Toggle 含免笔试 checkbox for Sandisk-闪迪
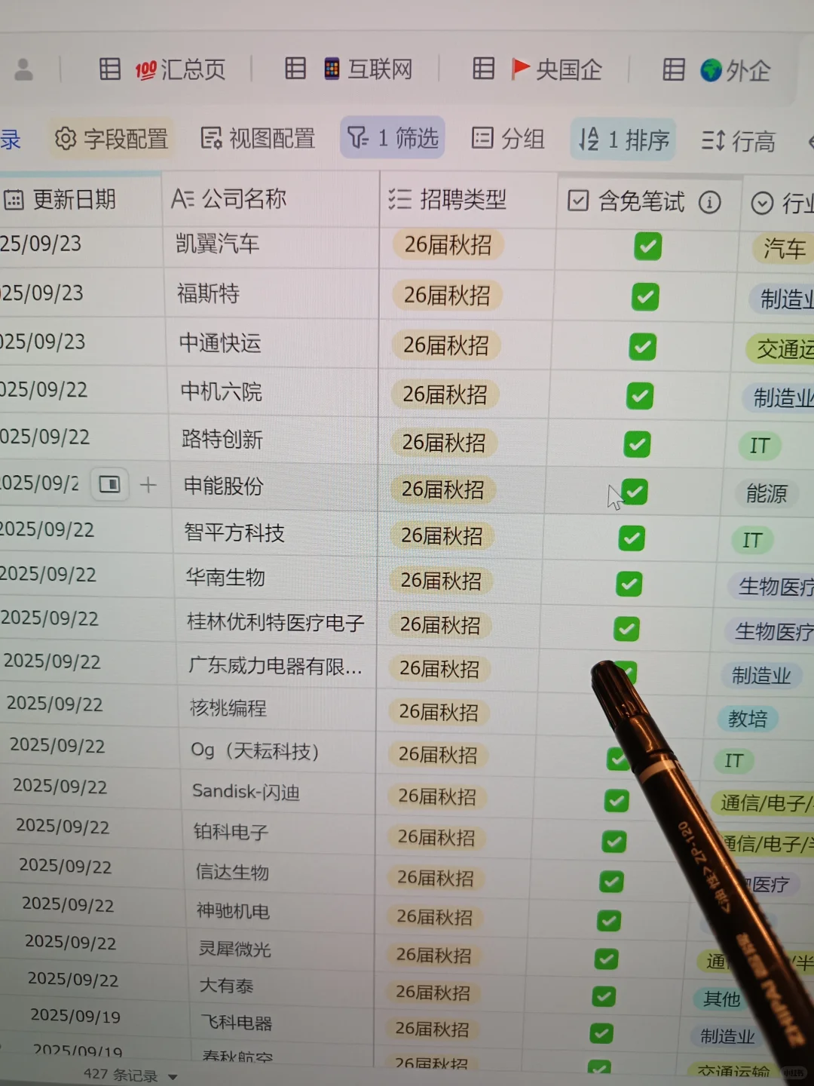The image size is (814, 1086). pyautogui.click(x=617, y=800)
